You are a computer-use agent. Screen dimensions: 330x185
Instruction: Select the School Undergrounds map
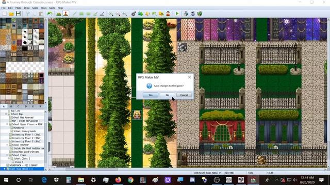tap(25, 132)
